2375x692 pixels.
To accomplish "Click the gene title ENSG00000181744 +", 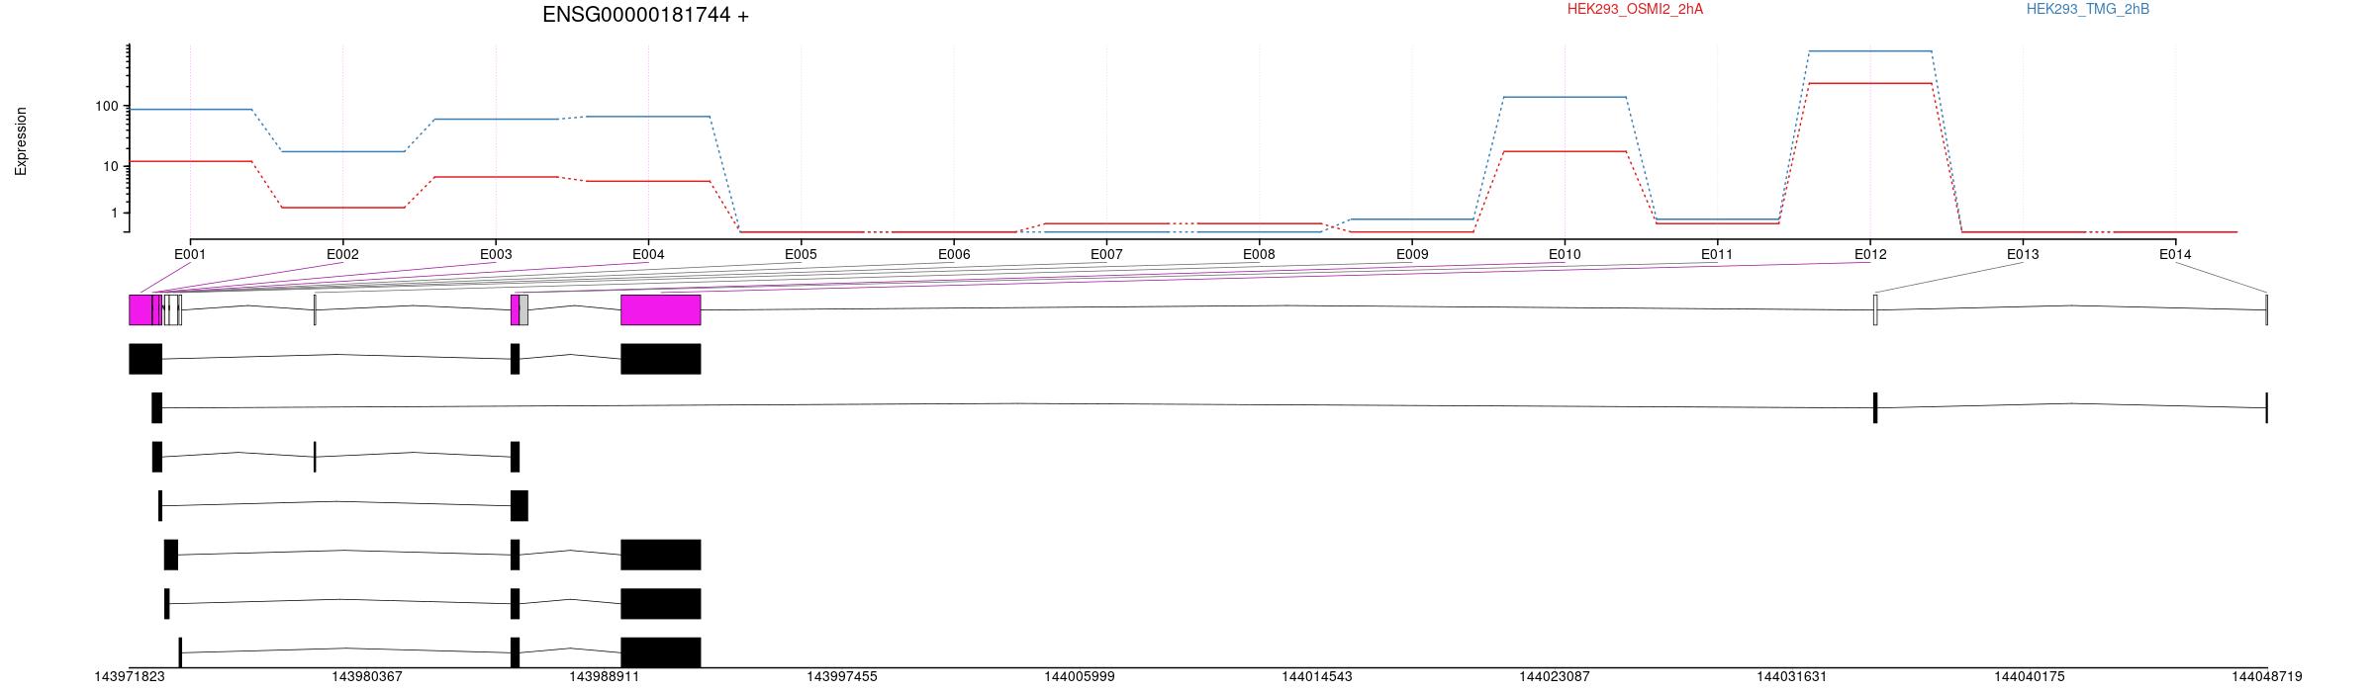I will tap(645, 15).
